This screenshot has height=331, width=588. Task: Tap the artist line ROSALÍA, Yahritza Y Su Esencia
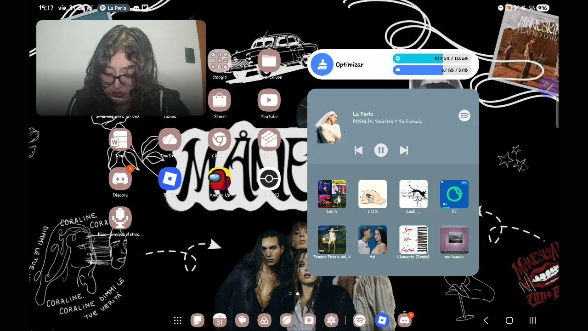[x=387, y=121]
